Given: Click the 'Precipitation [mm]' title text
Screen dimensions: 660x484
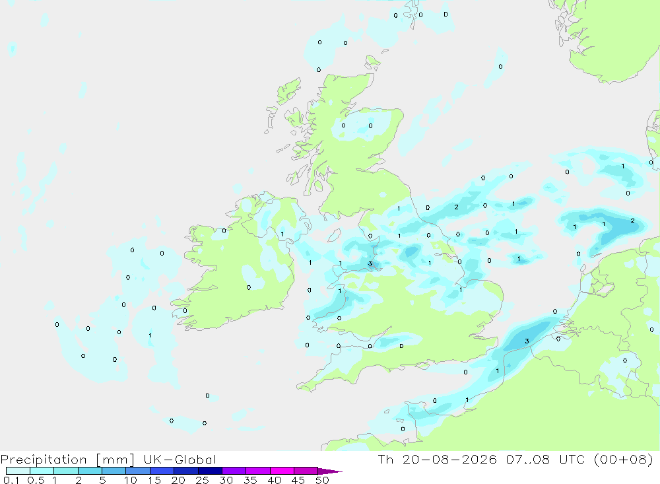Looking at the screenshot, I should pyautogui.click(x=67, y=460).
